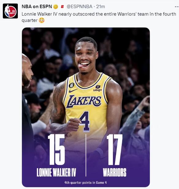Click the red ESPN affiliate badge
Viewport: 179px width, 189px height.
[x=62, y=7]
